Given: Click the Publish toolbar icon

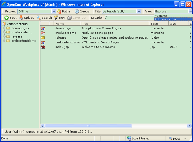Looking at the screenshot, I should pyautogui.click(x=59, y=12).
